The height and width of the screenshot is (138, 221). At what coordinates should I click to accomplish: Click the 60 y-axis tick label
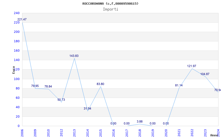pyautogui.click(x=18, y=98)
